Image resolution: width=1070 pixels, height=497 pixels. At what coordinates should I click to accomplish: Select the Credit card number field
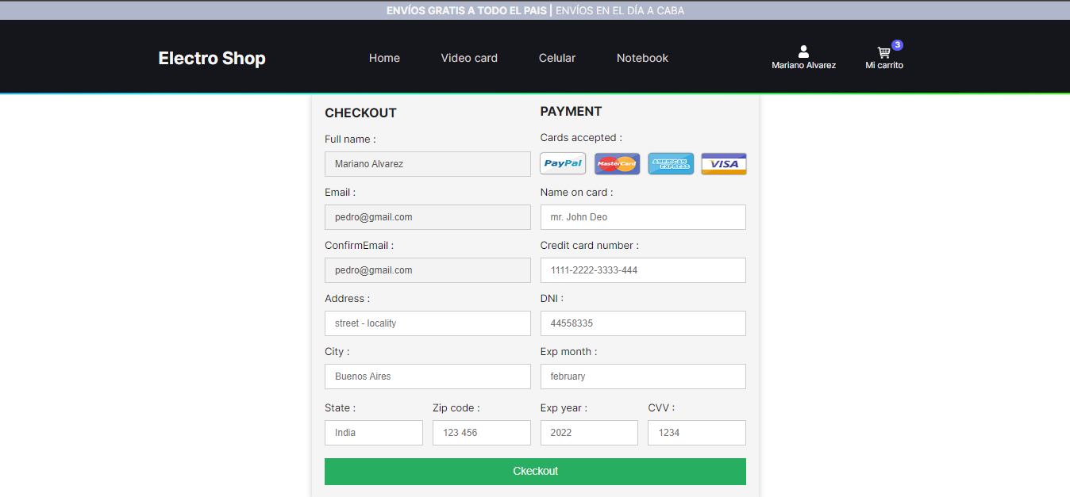tap(643, 270)
